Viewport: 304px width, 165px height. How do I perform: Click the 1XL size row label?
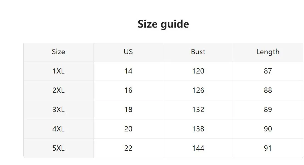[58, 71]
